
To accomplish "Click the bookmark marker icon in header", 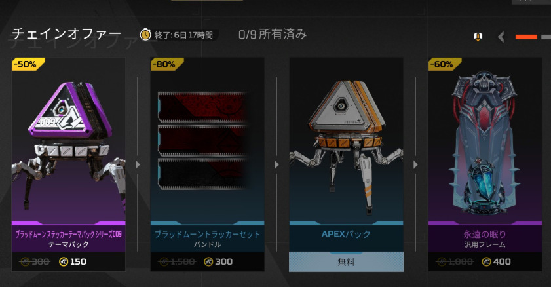I will pyautogui.click(x=478, y=37).
